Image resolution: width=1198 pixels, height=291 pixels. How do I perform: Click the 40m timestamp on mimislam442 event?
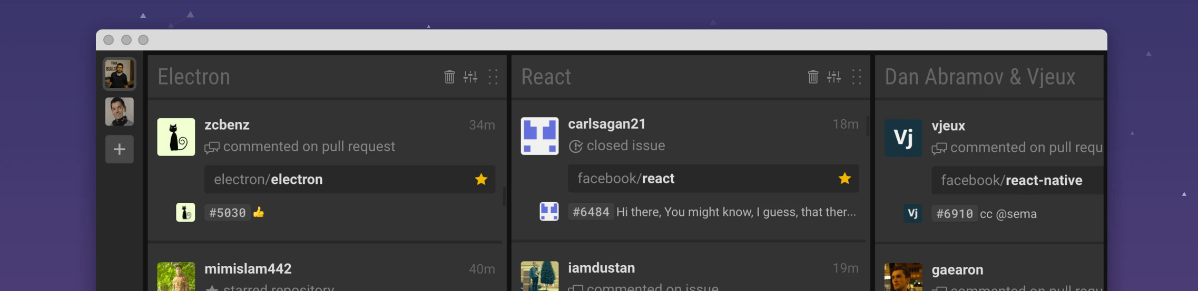point(482,269)
